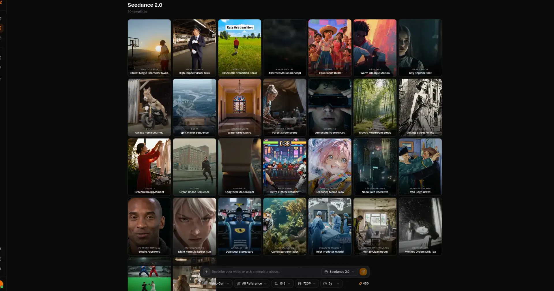554x291 pixels.
Task: Click the film strip icon next to 720P
Action: [x=300, y=283]
